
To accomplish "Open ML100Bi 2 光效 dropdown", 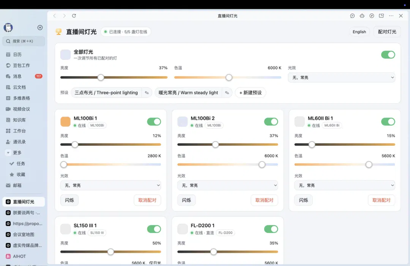I will (x=227, y=185).
